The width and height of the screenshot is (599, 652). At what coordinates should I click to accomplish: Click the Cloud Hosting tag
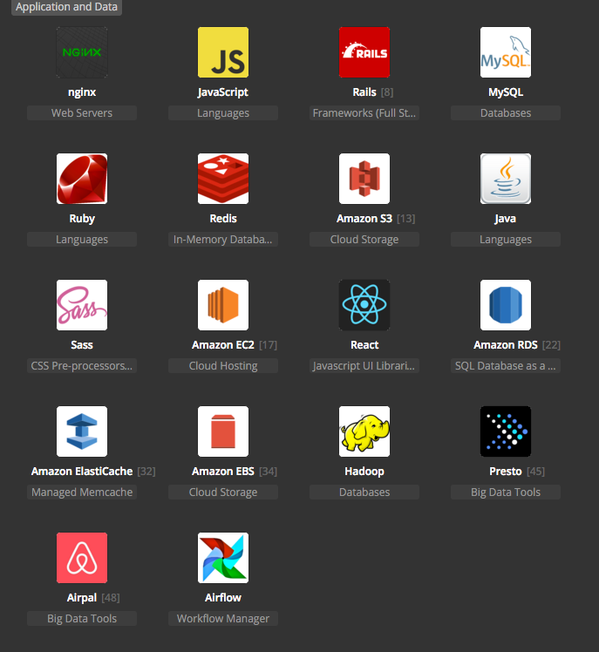coord(223,366)
